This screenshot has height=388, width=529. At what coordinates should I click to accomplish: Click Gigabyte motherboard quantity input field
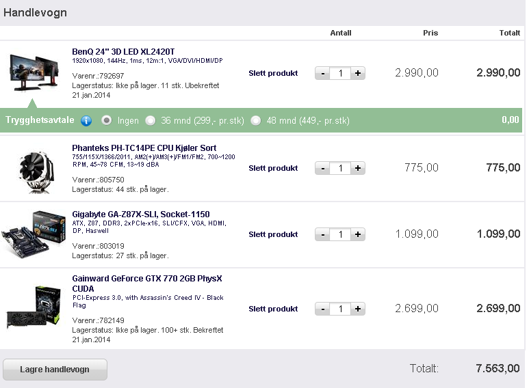click(x=340, y=234)
